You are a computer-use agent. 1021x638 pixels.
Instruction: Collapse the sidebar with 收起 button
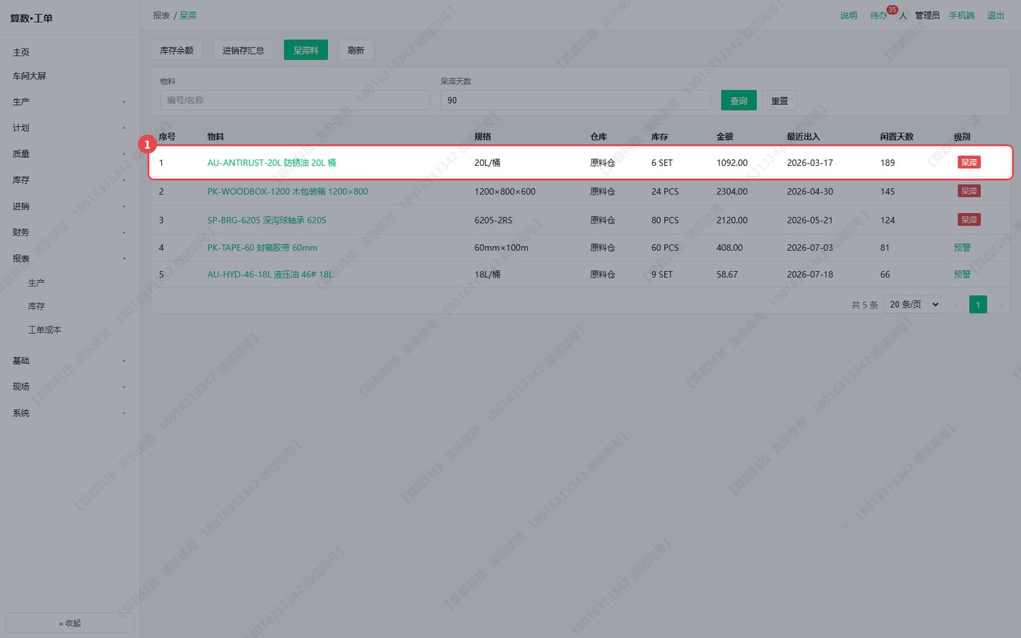click(69, 623)
